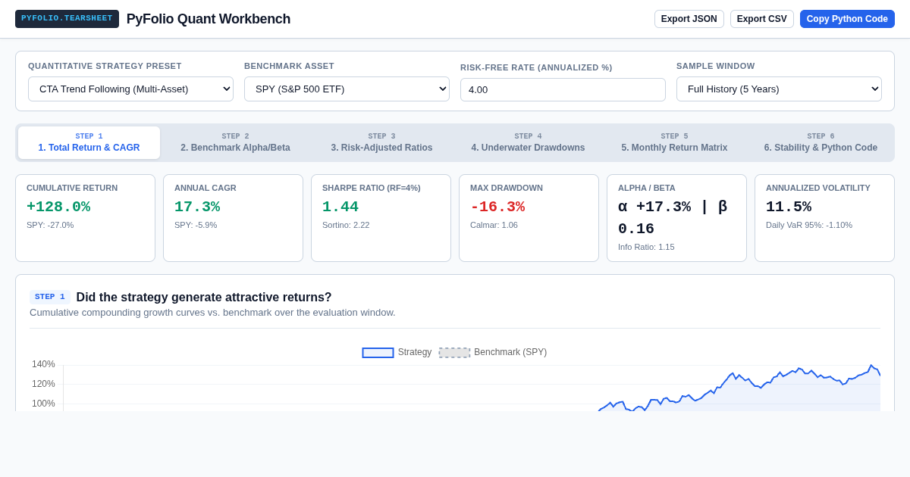Viewport: 910px width, 477px height.
Task: Click SPY: -27.0% comparison text
Action: (50, 225)
